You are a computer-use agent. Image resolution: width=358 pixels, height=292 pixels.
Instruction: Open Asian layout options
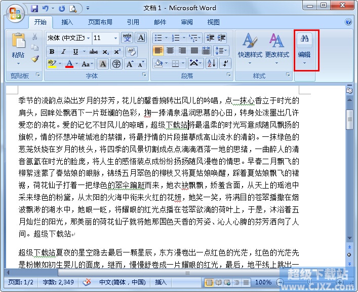195,63
